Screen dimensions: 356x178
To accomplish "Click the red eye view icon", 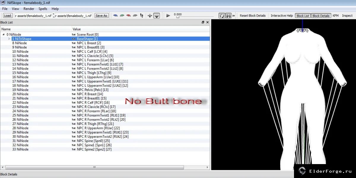I will 128,16.
